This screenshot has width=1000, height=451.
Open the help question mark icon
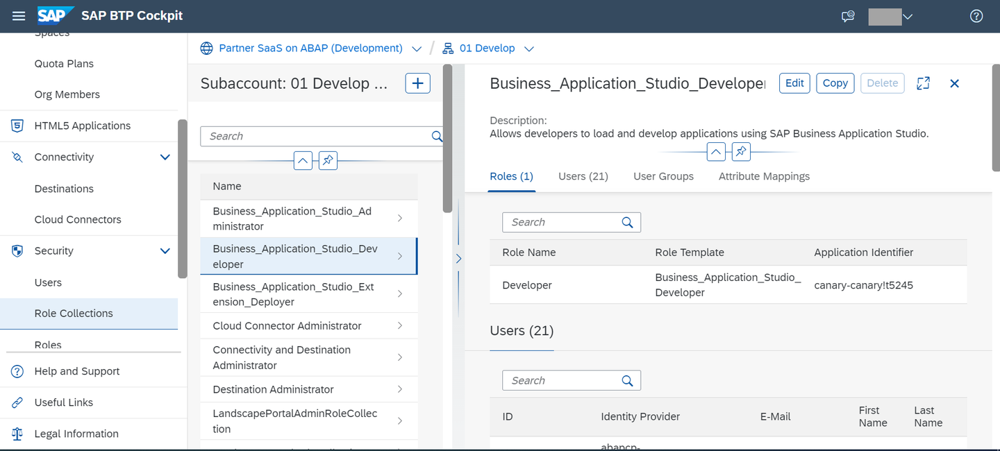pyautogui.click(x=976, y=16)
